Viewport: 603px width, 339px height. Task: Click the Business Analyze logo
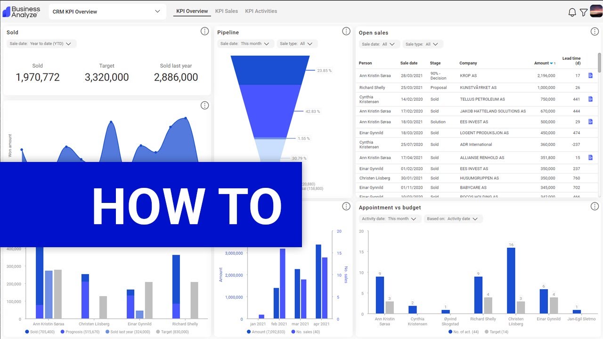click(22, 11)
